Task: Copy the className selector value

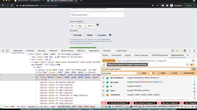Action: click(103, 95)
